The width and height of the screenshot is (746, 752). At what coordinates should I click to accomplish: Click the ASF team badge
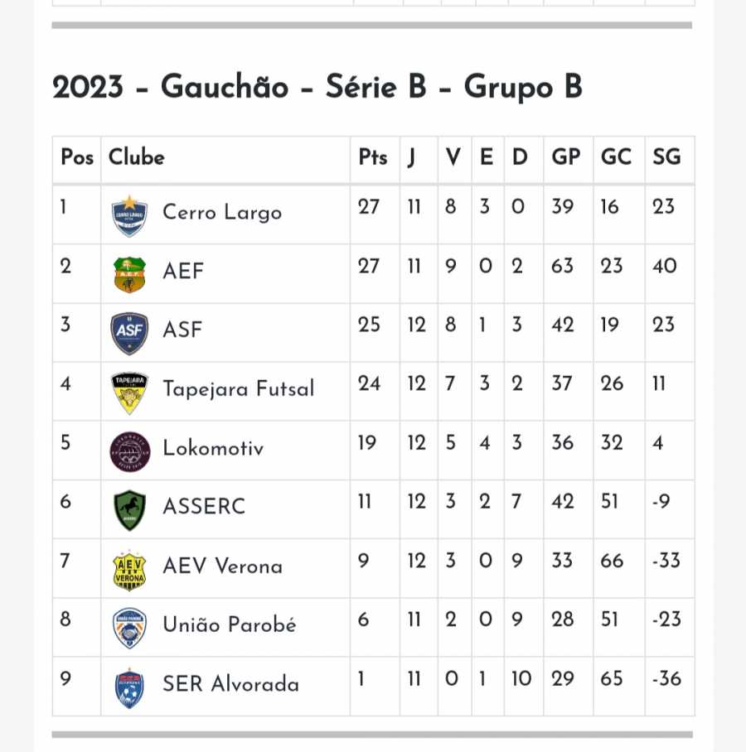(x=129, y=333)
